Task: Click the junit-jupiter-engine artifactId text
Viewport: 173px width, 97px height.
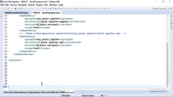Action: (54, 22)
